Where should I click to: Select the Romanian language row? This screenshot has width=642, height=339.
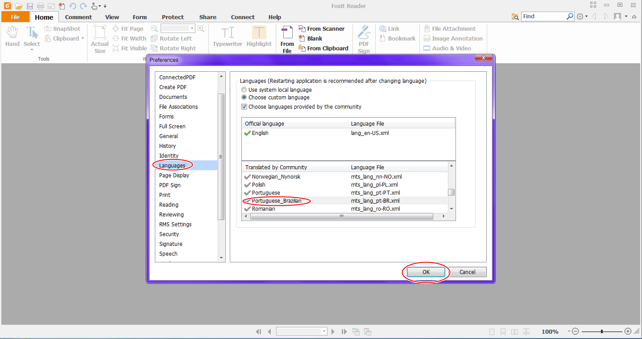point(345,208)
